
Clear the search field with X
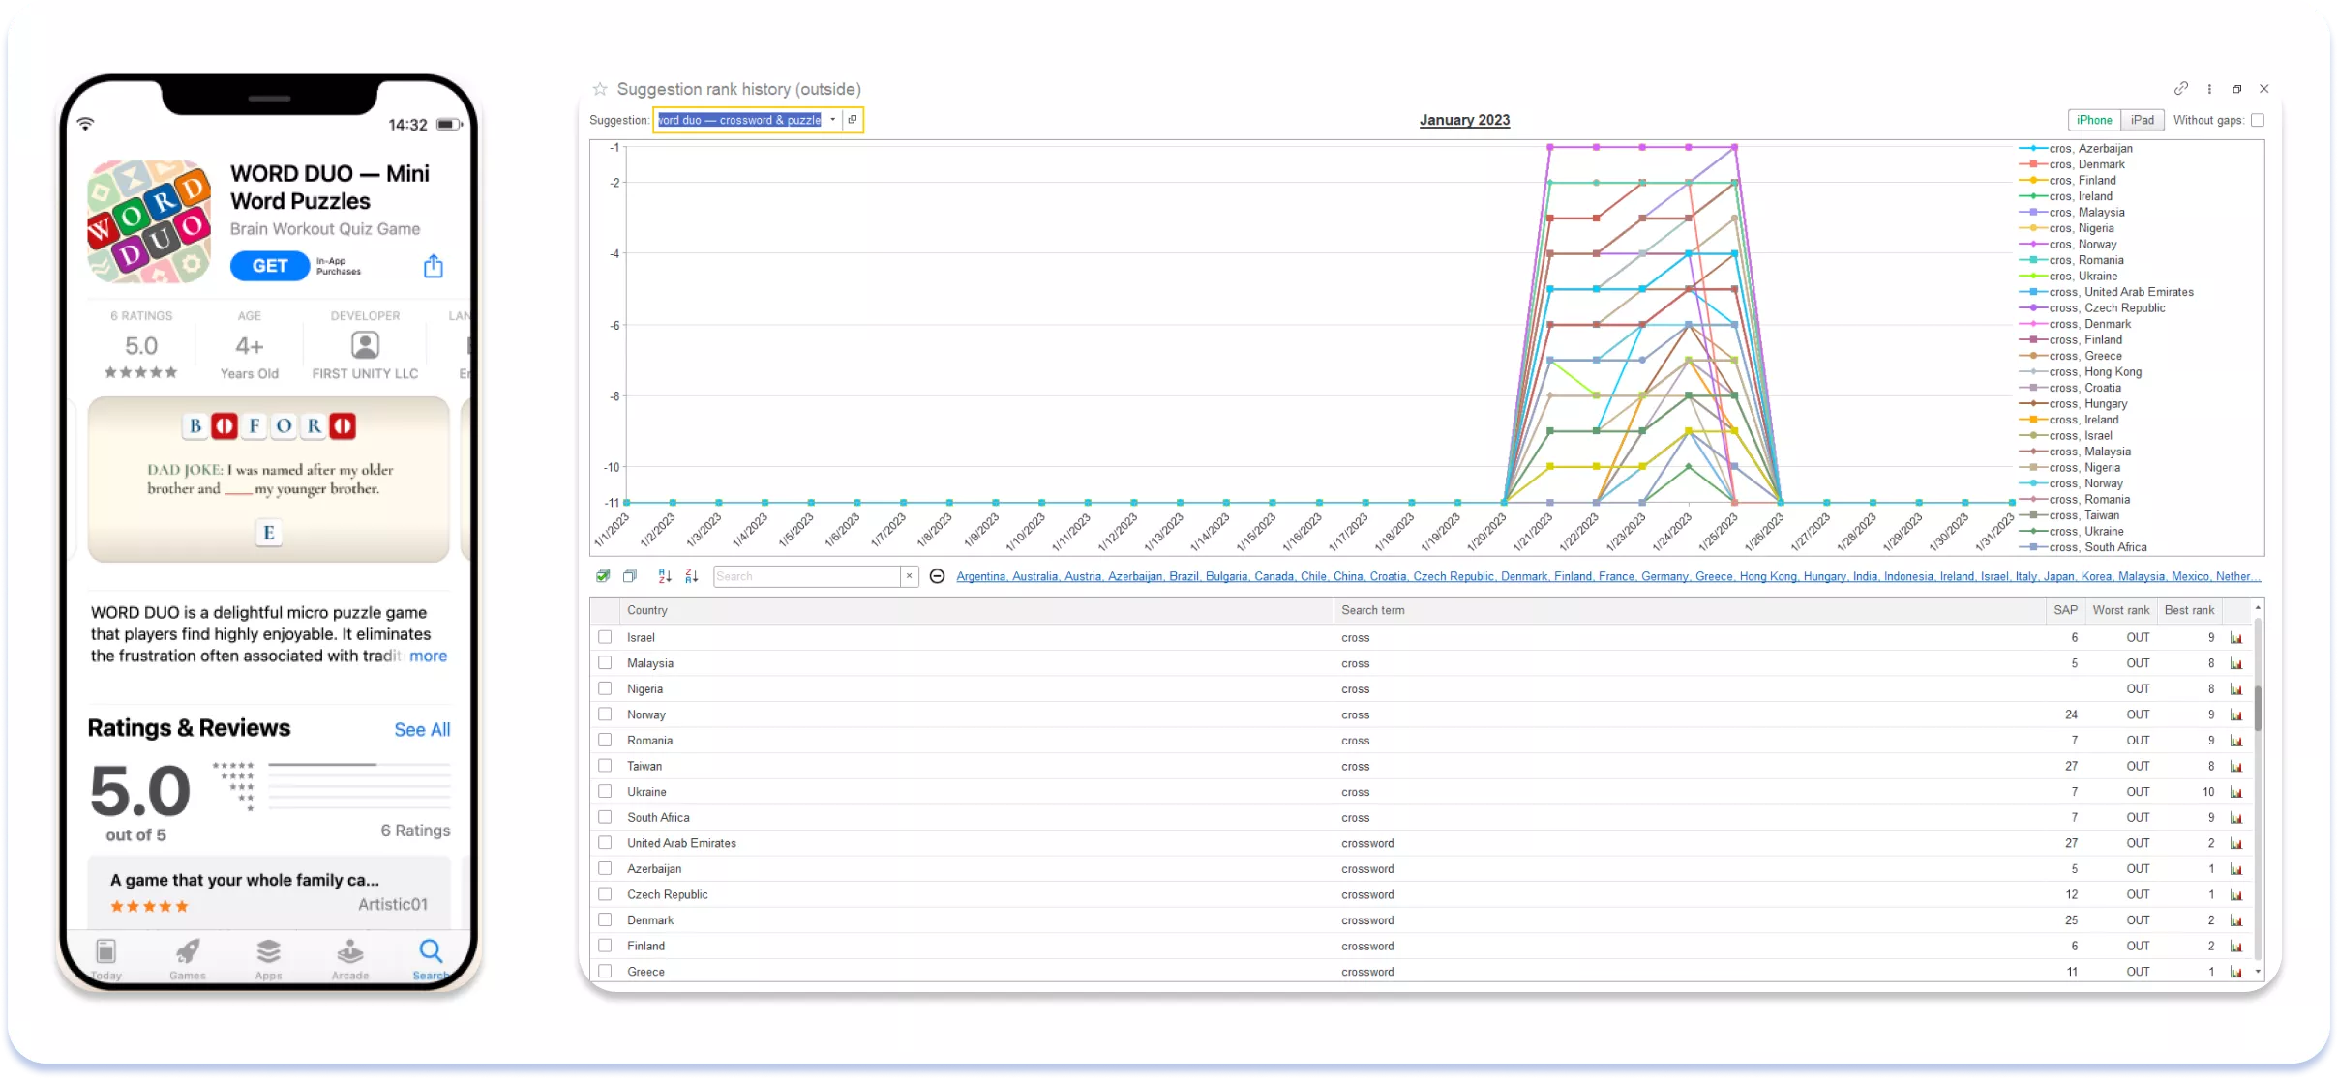point(909,576)
